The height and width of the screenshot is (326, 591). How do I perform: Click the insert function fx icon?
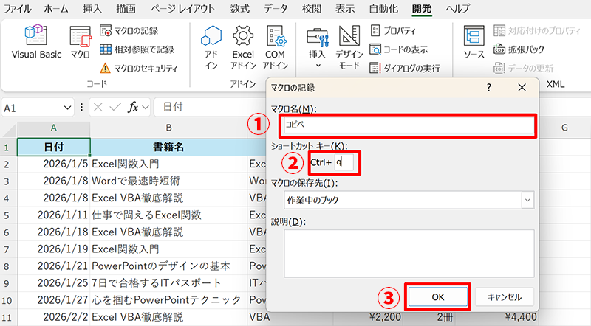pos(133,108)
